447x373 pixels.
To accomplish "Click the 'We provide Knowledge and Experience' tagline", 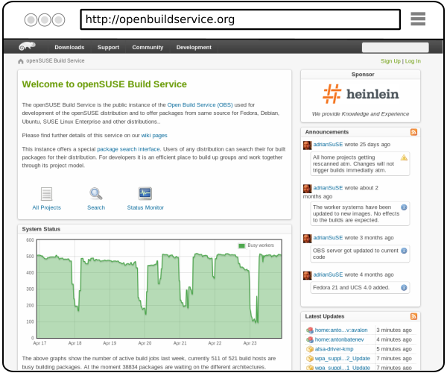I will [x=361, y=114].
